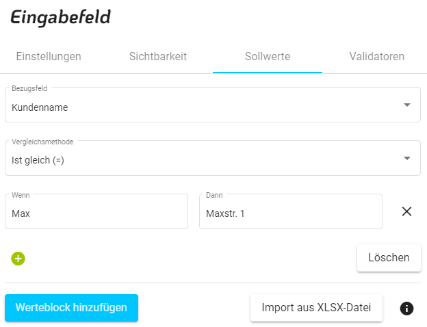Show the info icon beside XLSX import
427x327 pixels.
[406, 309]
